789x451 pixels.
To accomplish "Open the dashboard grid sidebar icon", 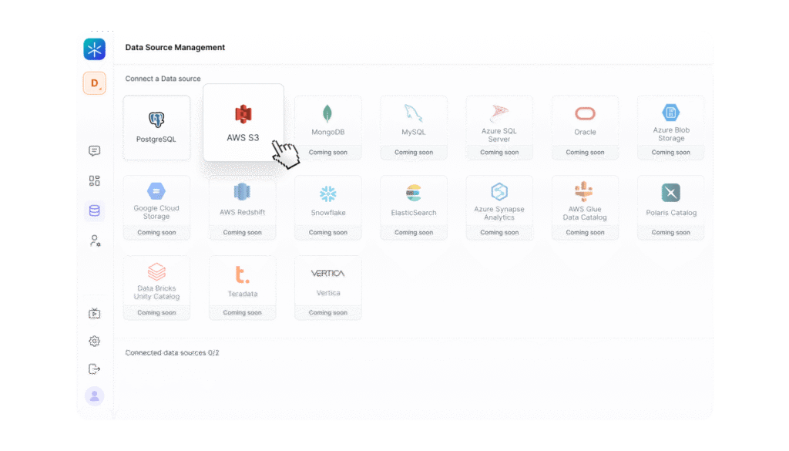I will point(94,180).
